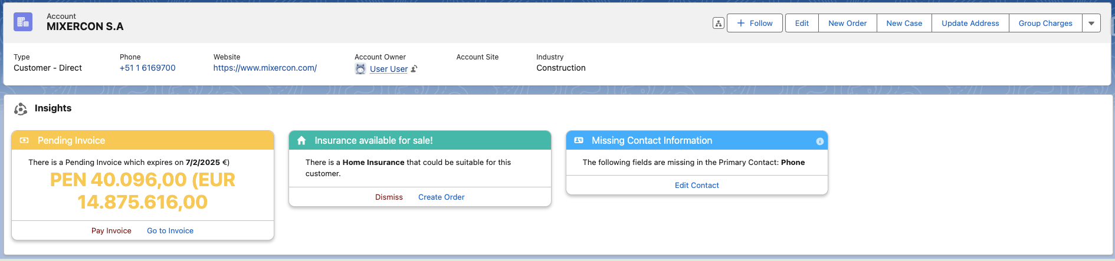The height and width of the screenshot is (261, 1115).
Task: Follow the MIXERCON S.A account
Action: (755, 23)
